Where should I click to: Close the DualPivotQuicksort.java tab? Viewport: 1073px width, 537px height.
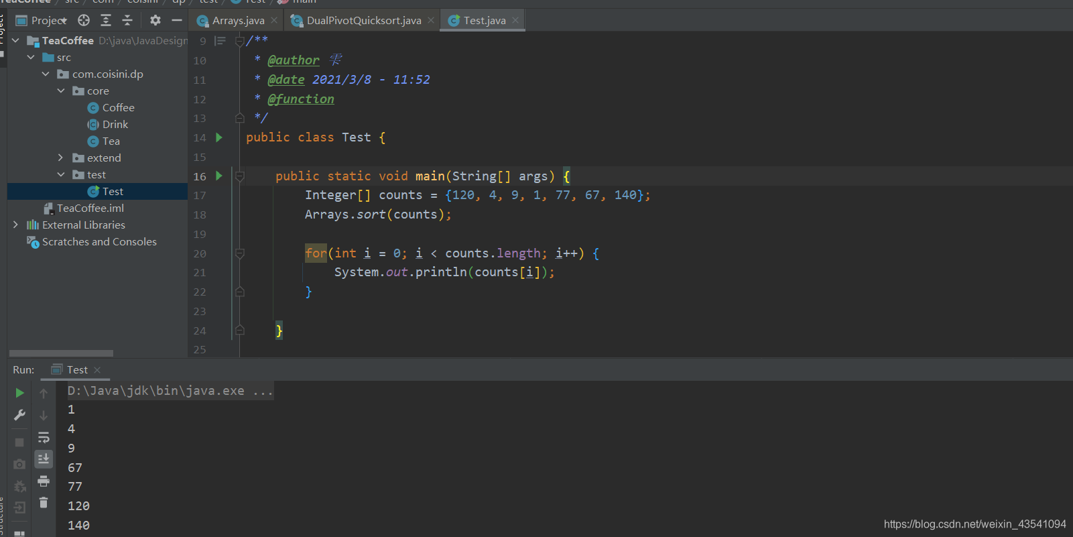tap(431, 21)
